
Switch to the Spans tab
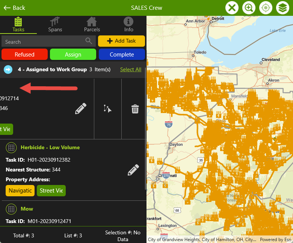[55, 25]
